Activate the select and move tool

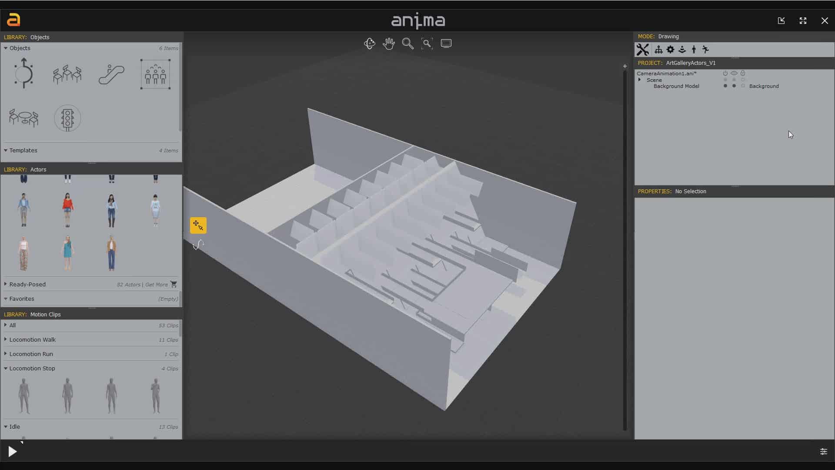198,225
